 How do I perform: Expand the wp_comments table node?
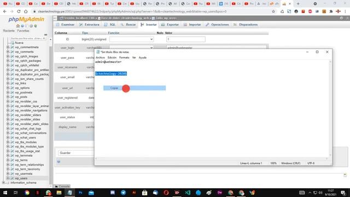point(8,51)
